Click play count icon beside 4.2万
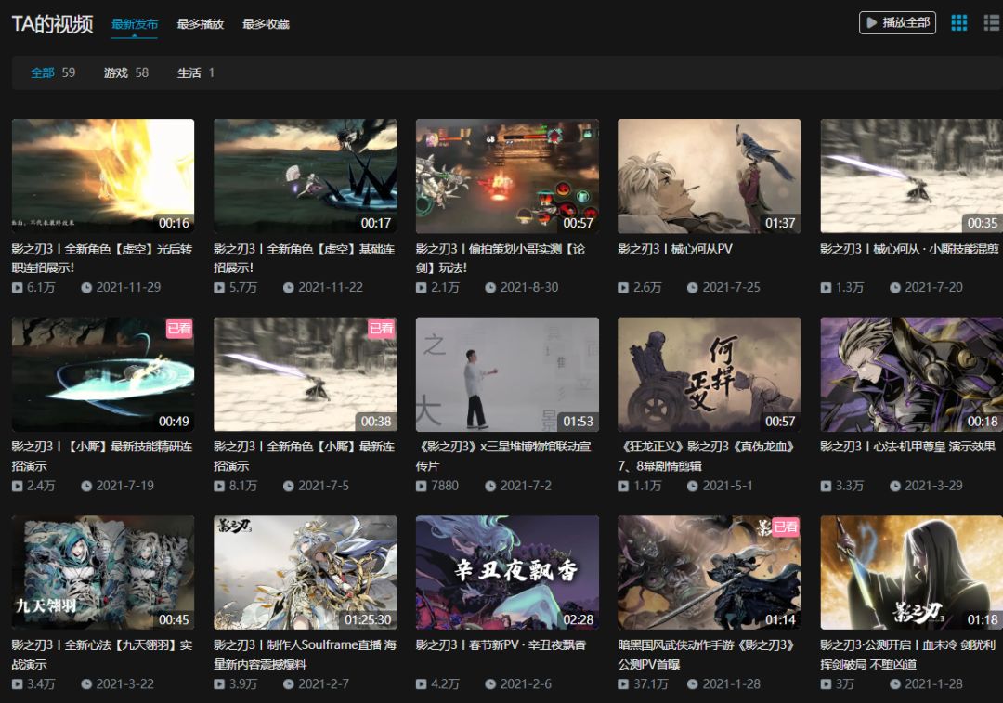This screenshot has width=1003, height=703. click(x=422, y=684)
